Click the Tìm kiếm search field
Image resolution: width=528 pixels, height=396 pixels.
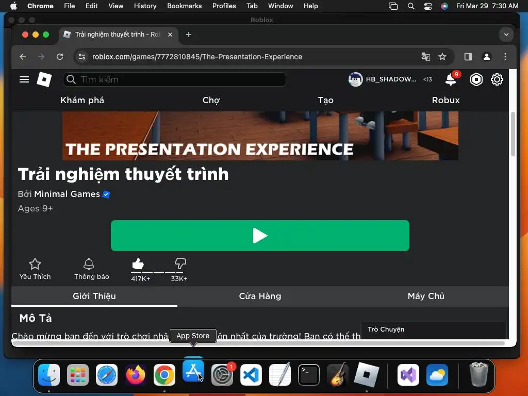[x=174, y=79]
